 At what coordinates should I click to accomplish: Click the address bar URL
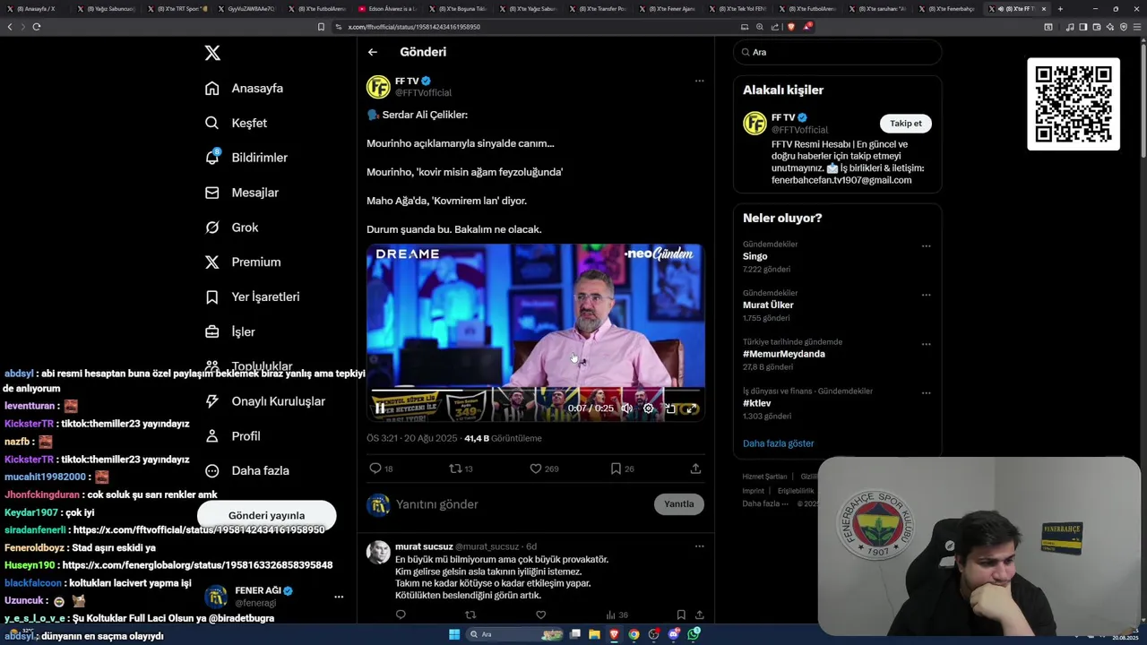click(414, 27)
